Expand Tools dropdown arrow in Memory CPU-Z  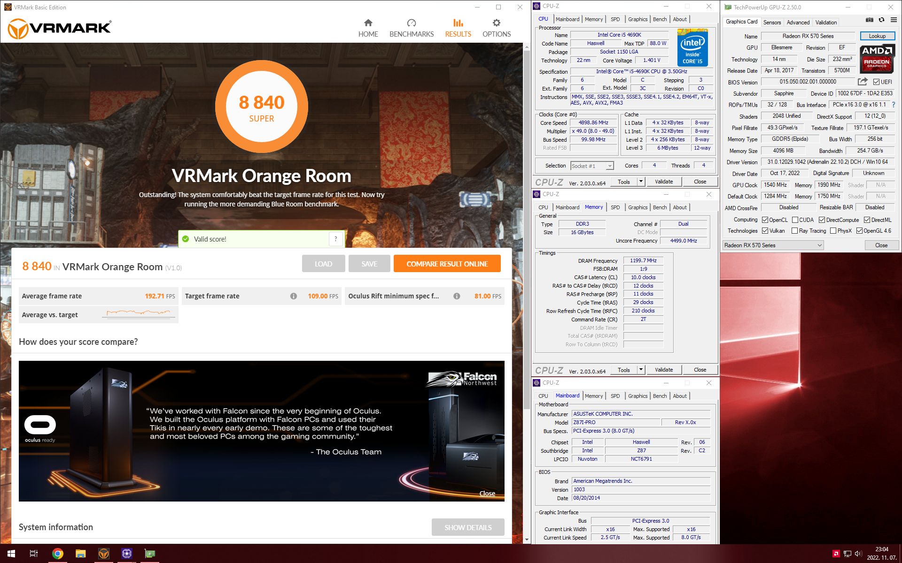641,370
